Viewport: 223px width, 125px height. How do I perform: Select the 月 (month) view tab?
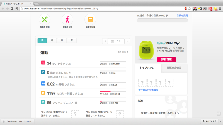(x=62, y=41)
